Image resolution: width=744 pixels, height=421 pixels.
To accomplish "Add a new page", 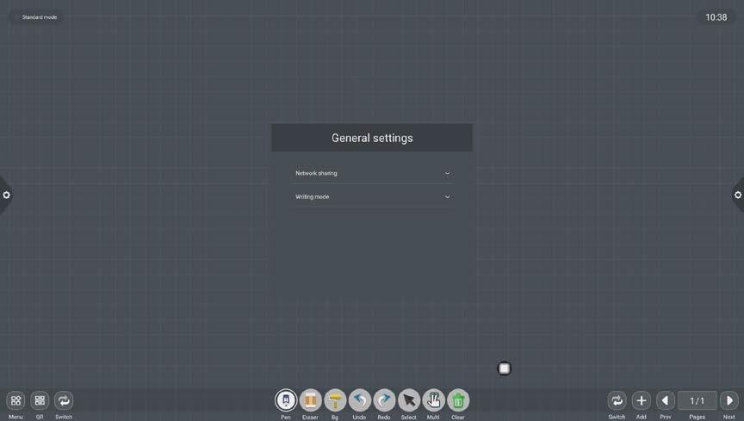I will (x=641, y=400).
